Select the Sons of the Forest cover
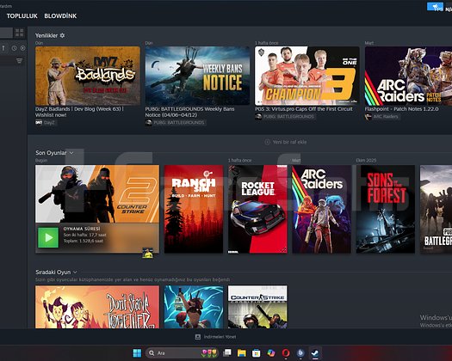452x361 pixels. pyautogui.click(x=386, y=209)
